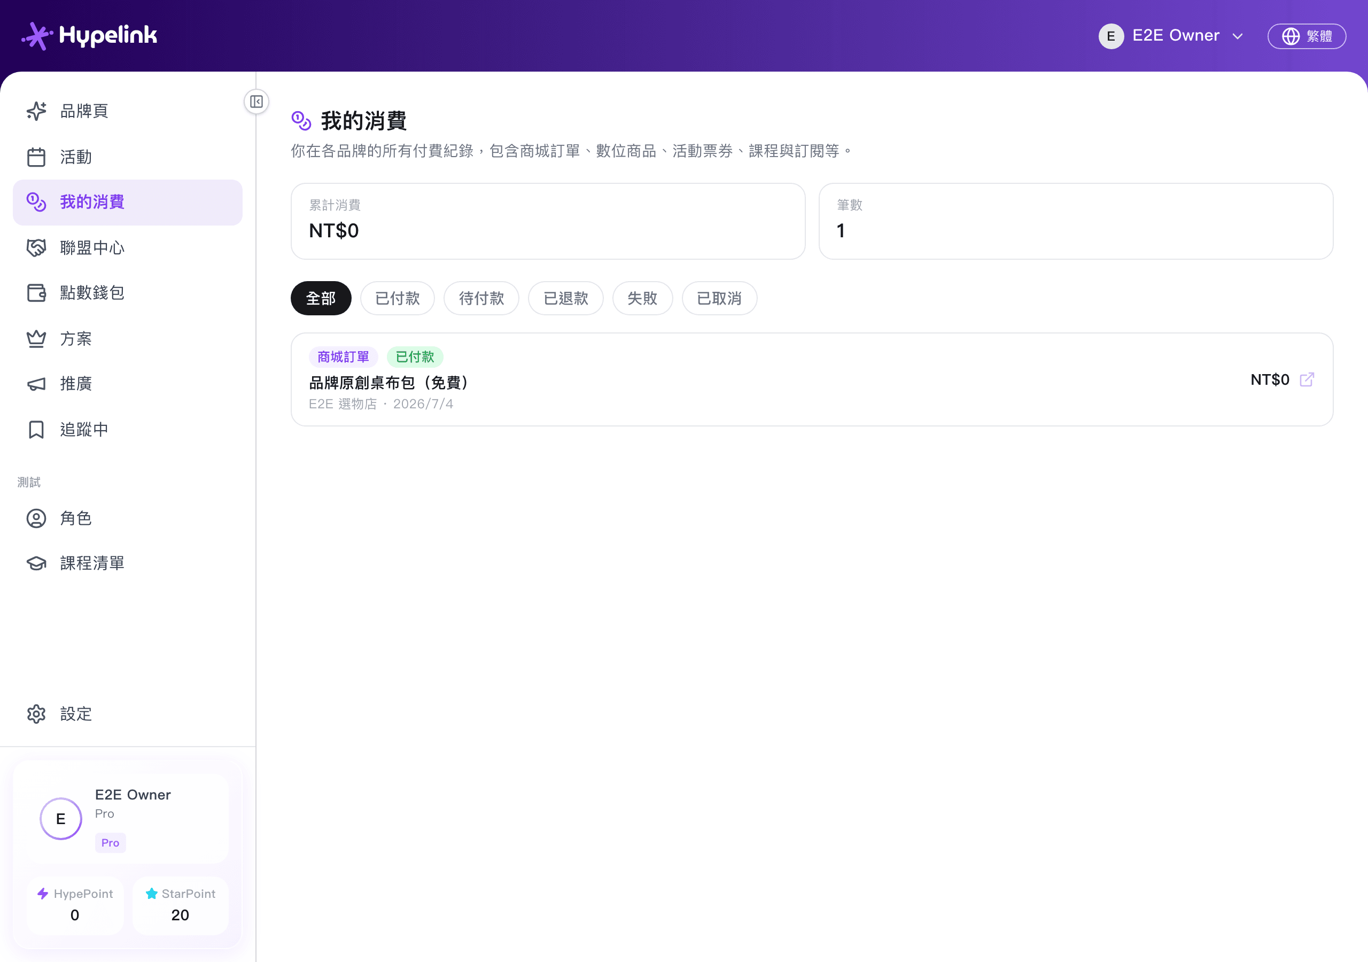Open 品牌頁 in sidebar
Screen dimensions: 1368x962
(x=128, y=111)
